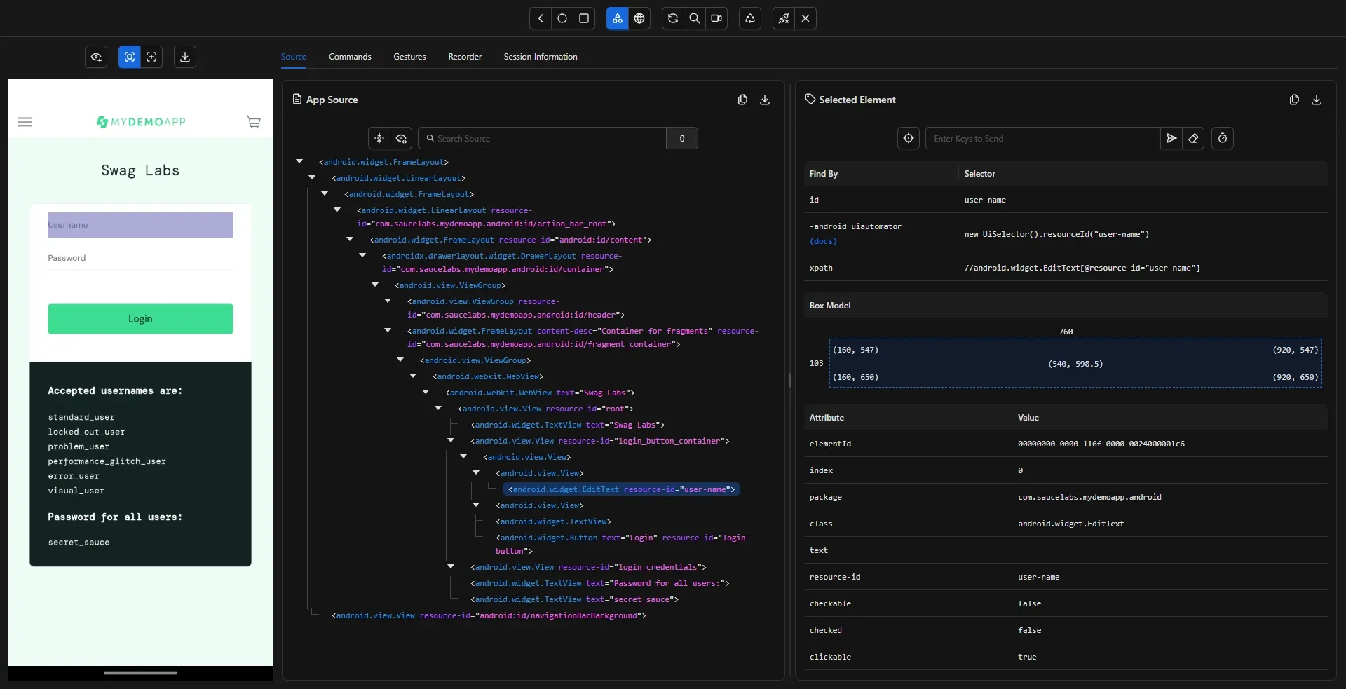This screenshot has height=689, width=1346.
Task: Expand the header ViewGroup node
Action: [x=388, y=301]
